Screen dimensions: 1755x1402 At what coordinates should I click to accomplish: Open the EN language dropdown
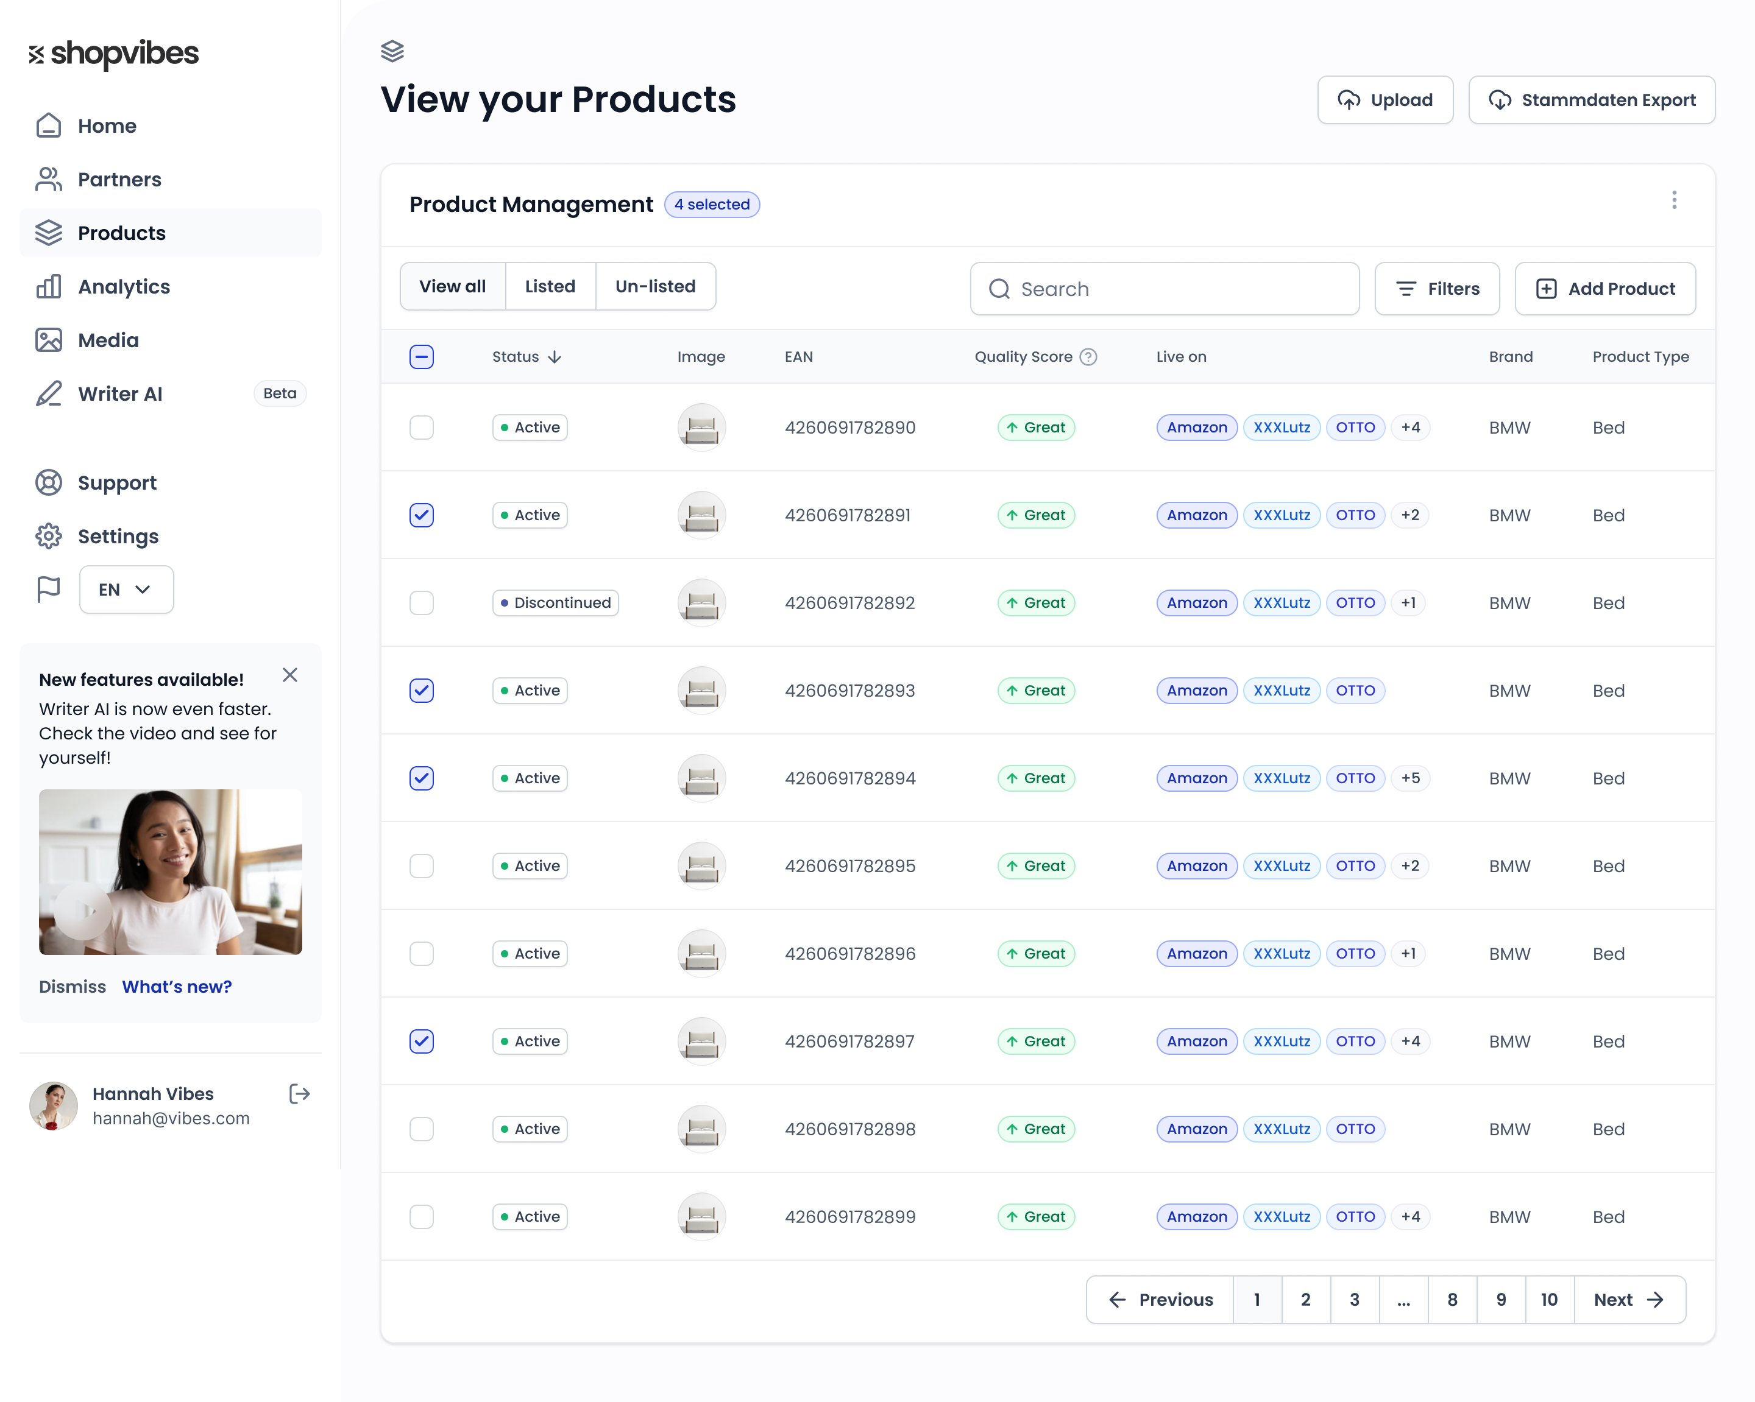pyautogui.click(x=126, y=589)
